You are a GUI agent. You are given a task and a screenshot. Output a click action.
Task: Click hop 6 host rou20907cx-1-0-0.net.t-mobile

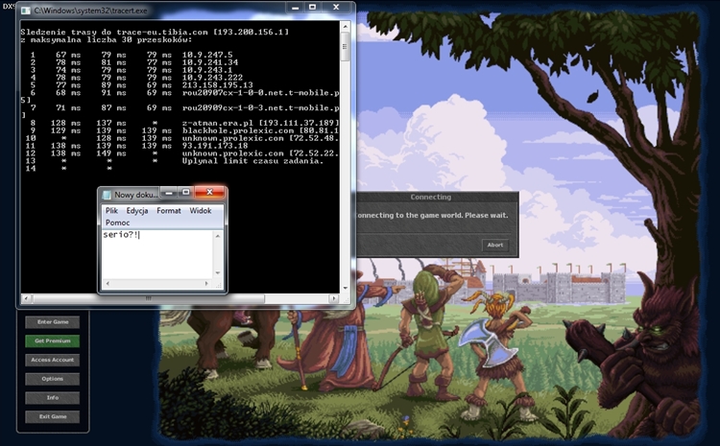click(260, 93)
